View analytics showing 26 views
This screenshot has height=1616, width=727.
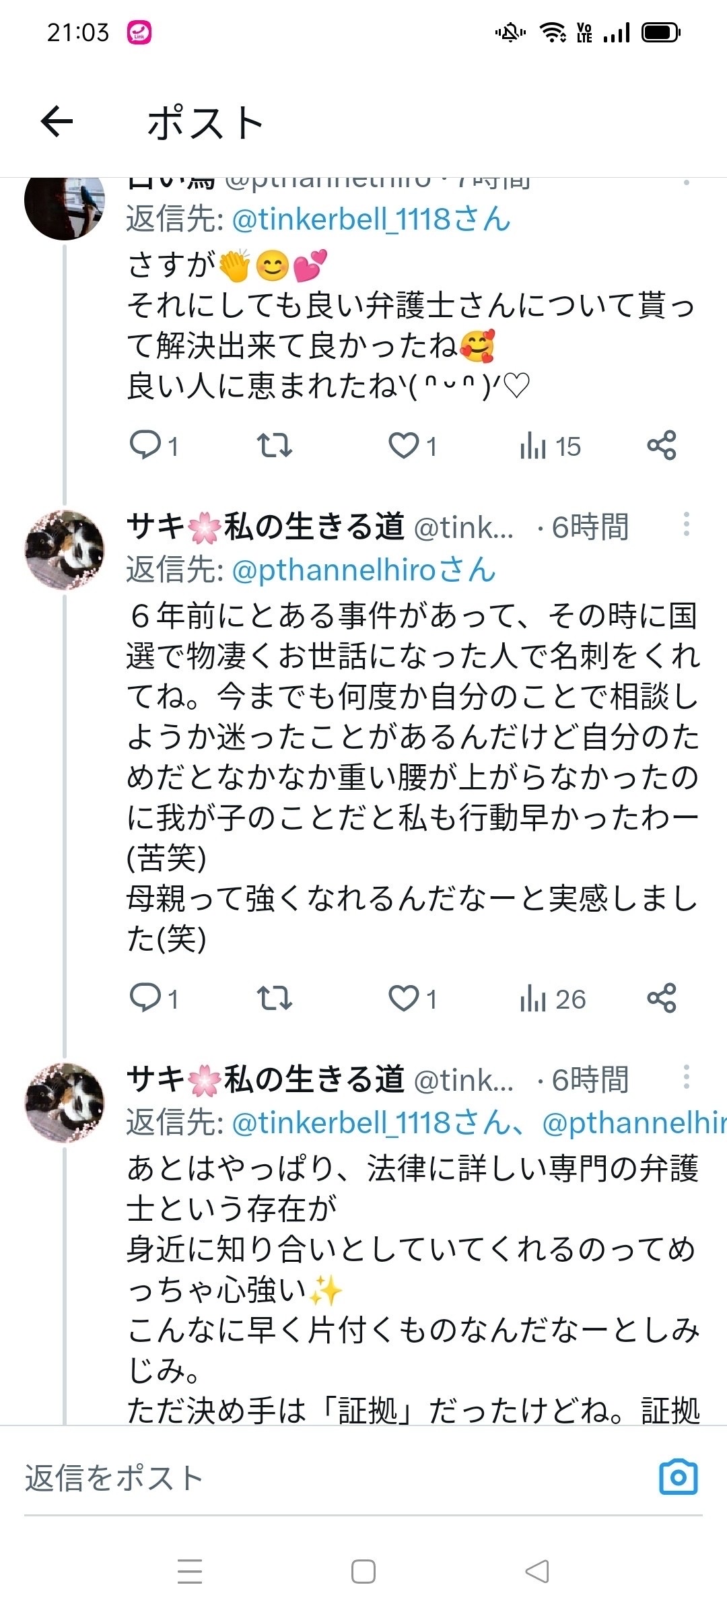(x=552, y=999)
